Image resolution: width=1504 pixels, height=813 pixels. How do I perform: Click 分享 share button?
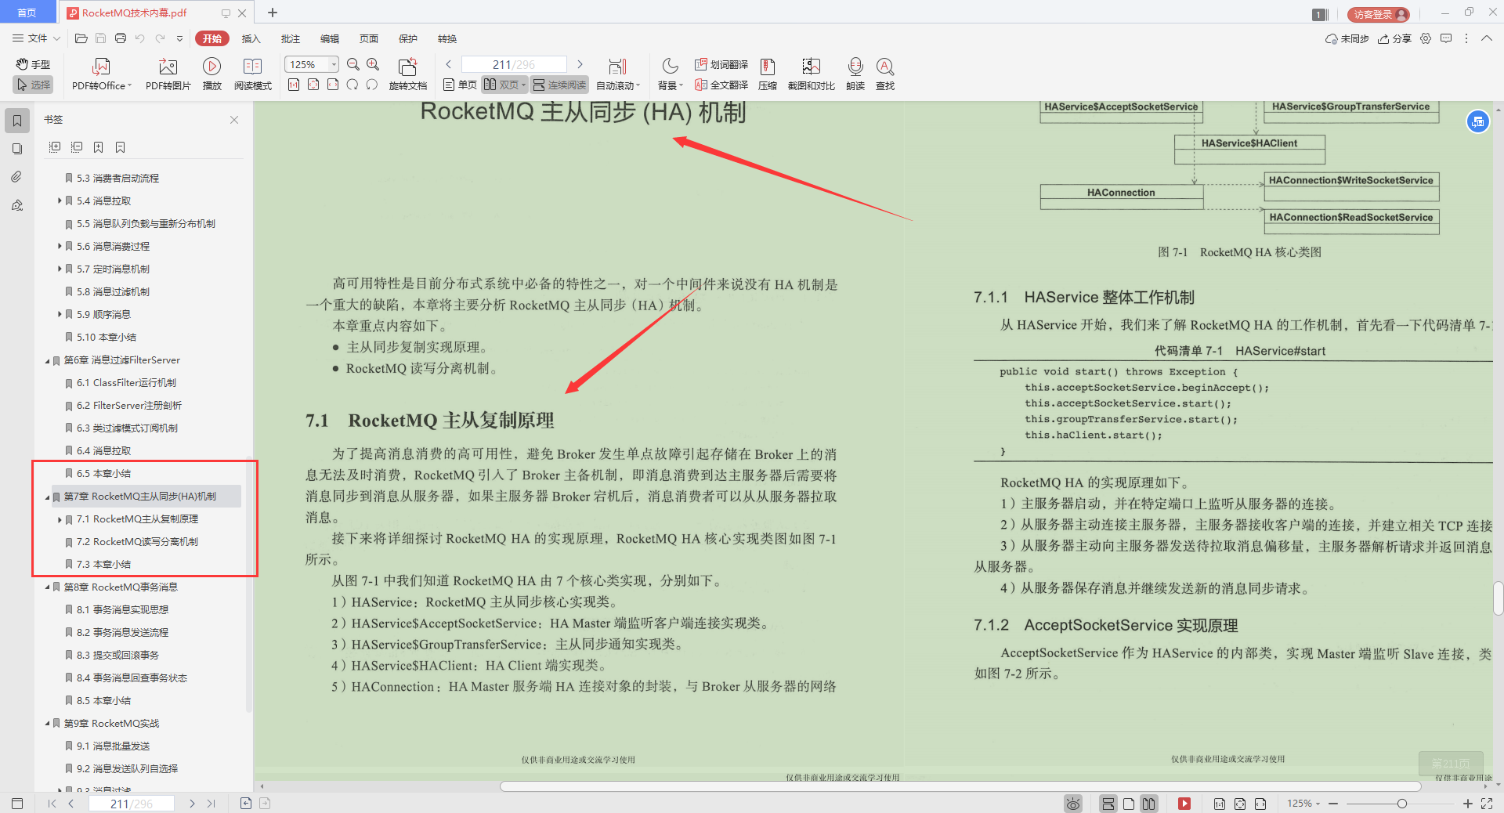(1394, 38)
